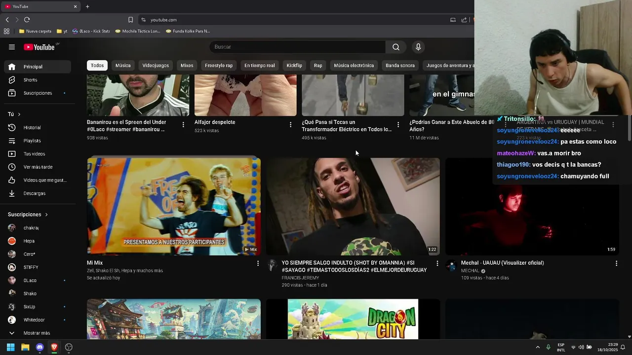
Task: Open options for Mechal UAUAU video
Action: pyautogui.click(x=616, y=263)
